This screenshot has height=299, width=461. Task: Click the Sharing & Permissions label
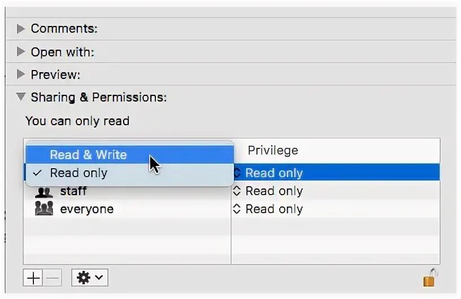tap(99, 97)
